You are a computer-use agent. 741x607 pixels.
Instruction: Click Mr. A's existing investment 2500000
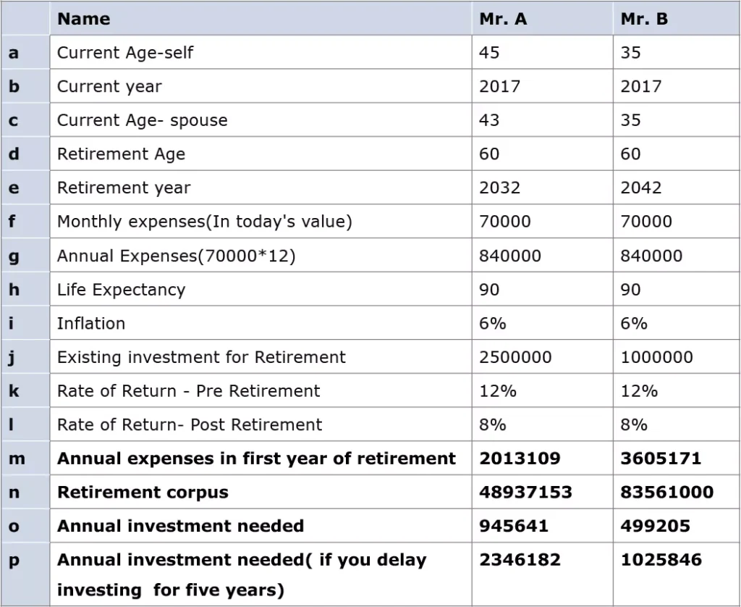click(x=515, y=357)
